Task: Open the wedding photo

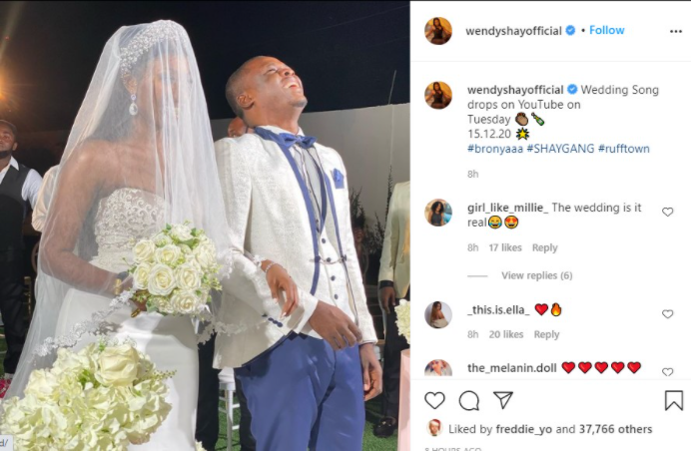Action: point(205,226)
